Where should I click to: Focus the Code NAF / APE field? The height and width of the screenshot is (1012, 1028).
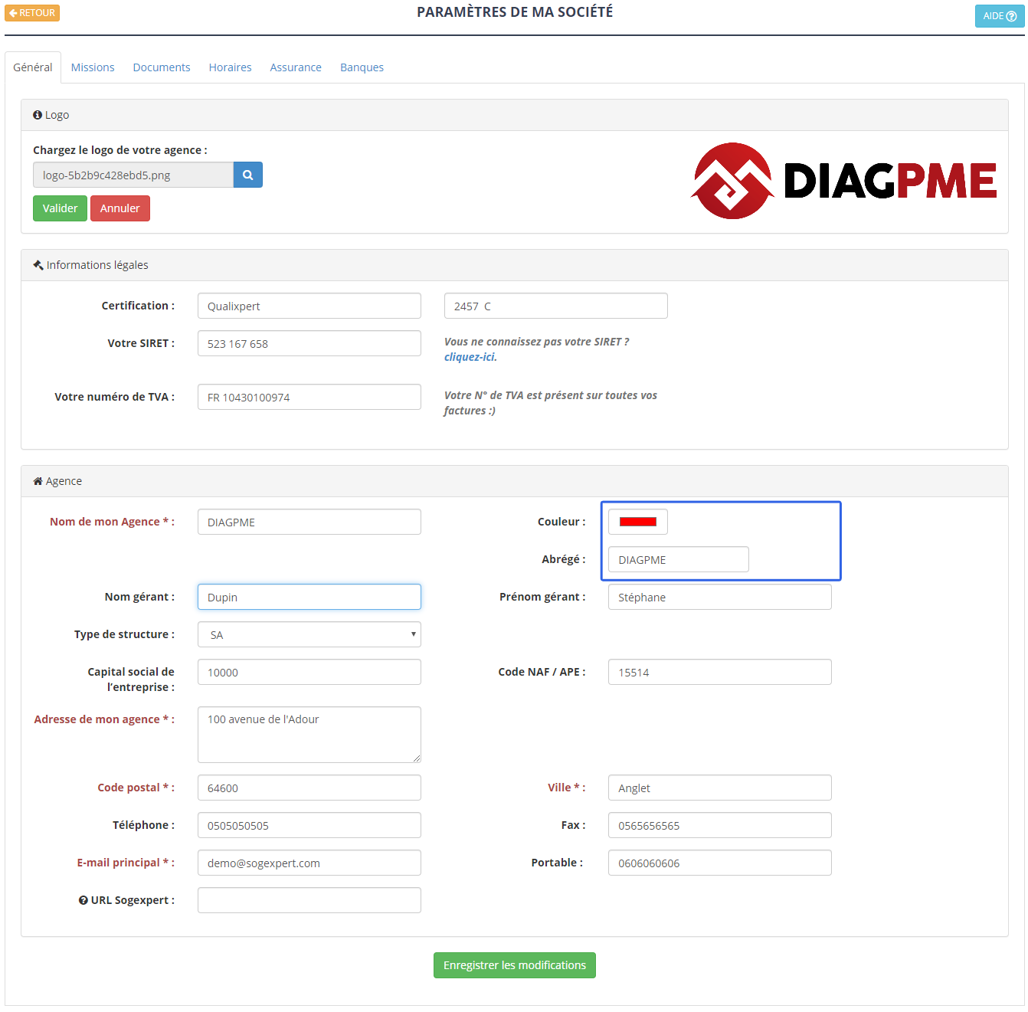(720, 672)
